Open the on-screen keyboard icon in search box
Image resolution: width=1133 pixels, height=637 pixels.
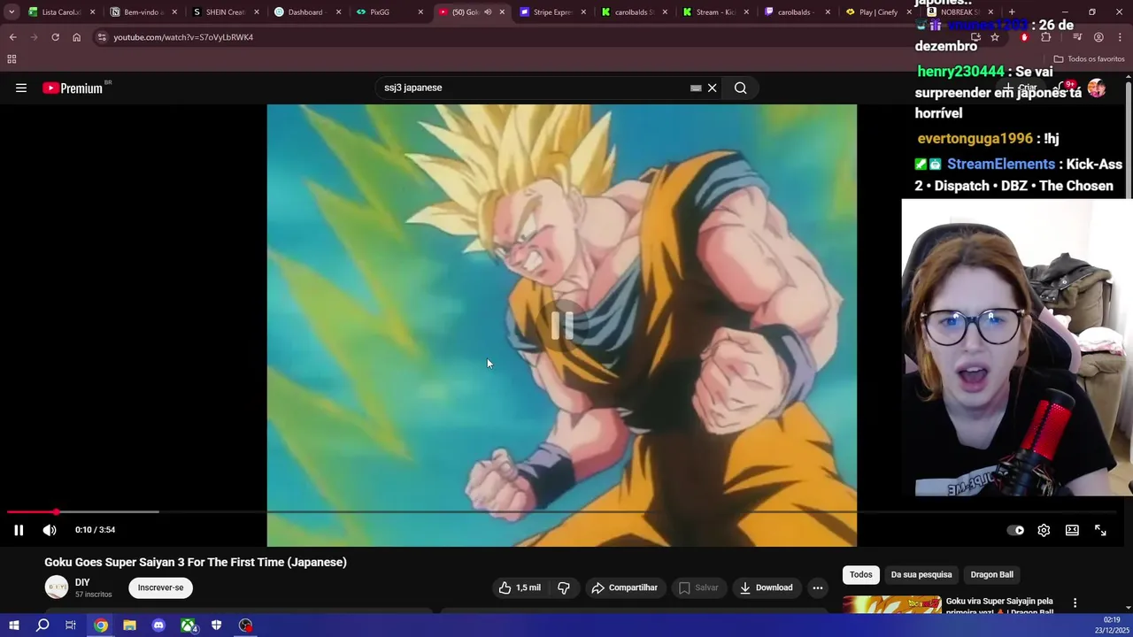point(696,88)
